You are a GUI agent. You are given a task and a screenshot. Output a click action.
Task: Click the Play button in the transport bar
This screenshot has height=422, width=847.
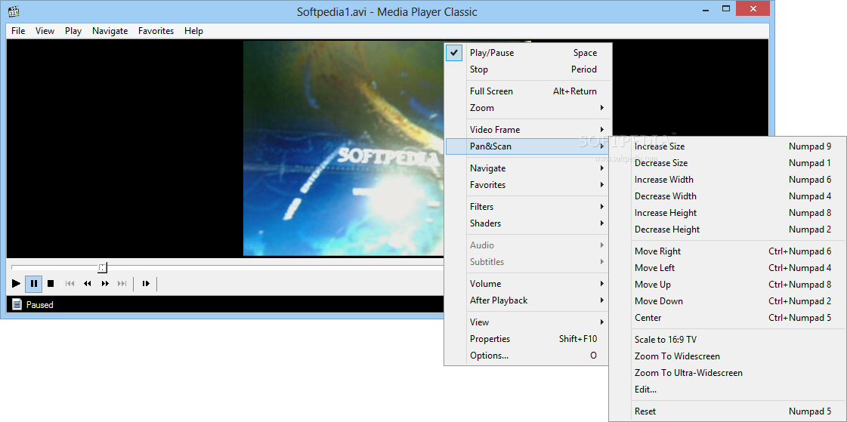16,283
